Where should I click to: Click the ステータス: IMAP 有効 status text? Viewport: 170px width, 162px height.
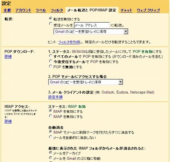click(67, 107)
